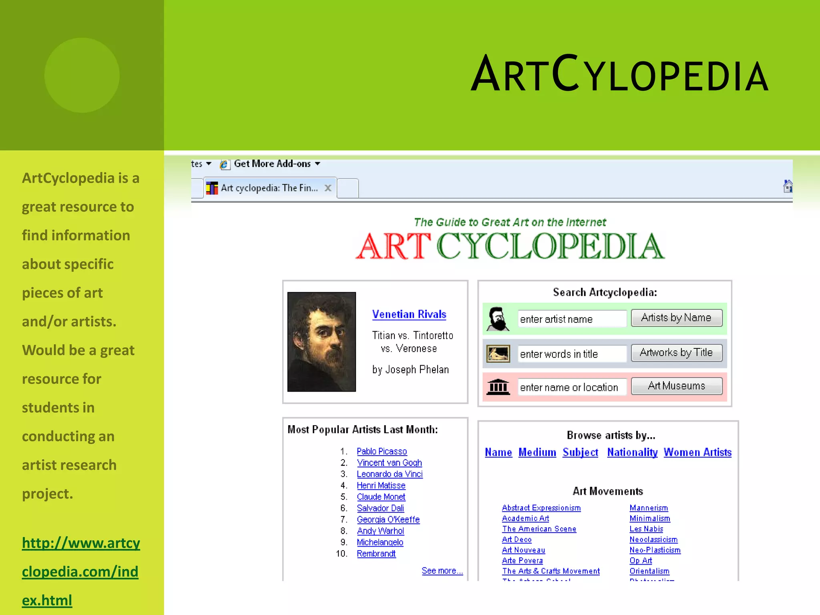Click the painting icon beside title search
This screenshot has width=820, height=615.
pos(498,354)
